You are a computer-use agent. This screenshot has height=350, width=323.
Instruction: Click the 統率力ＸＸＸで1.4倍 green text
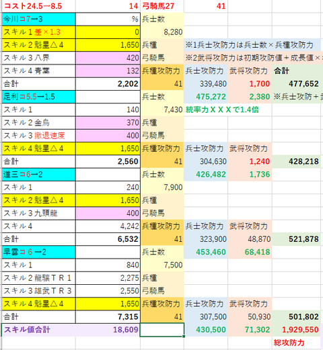point(222,110)
